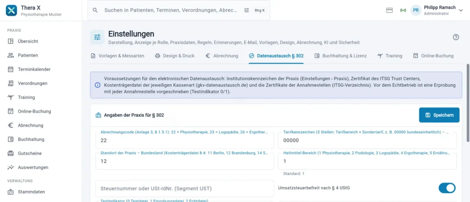This screenshot has width=470, height=202.
Task: Open Terminkalender from the sidebar
Action: click(41, 70)
